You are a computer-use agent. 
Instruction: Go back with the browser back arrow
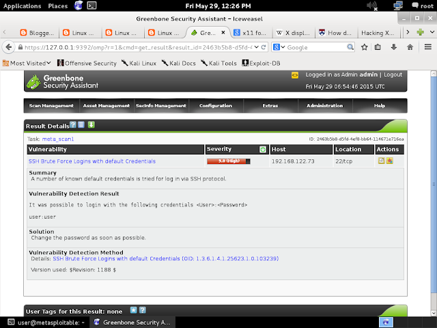(x=9, y=47)
